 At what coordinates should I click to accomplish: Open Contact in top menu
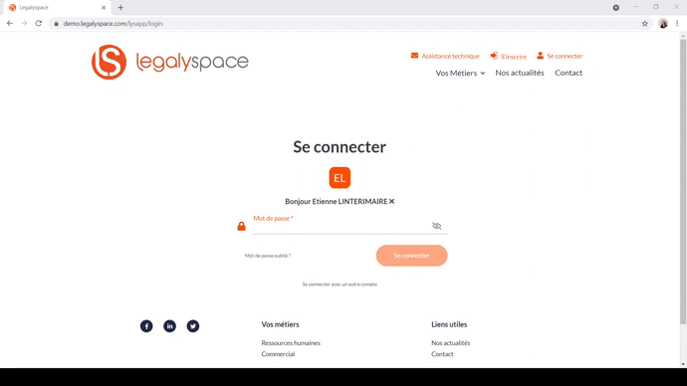[x=569, y=73]
